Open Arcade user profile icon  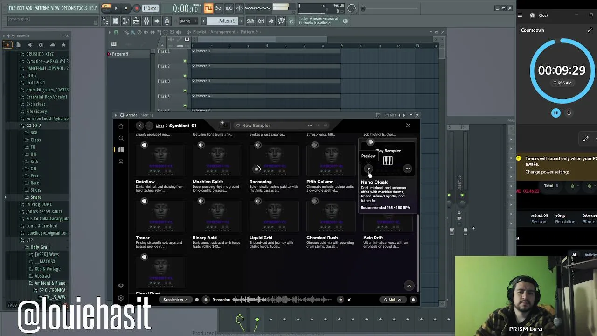coord(121,161)
